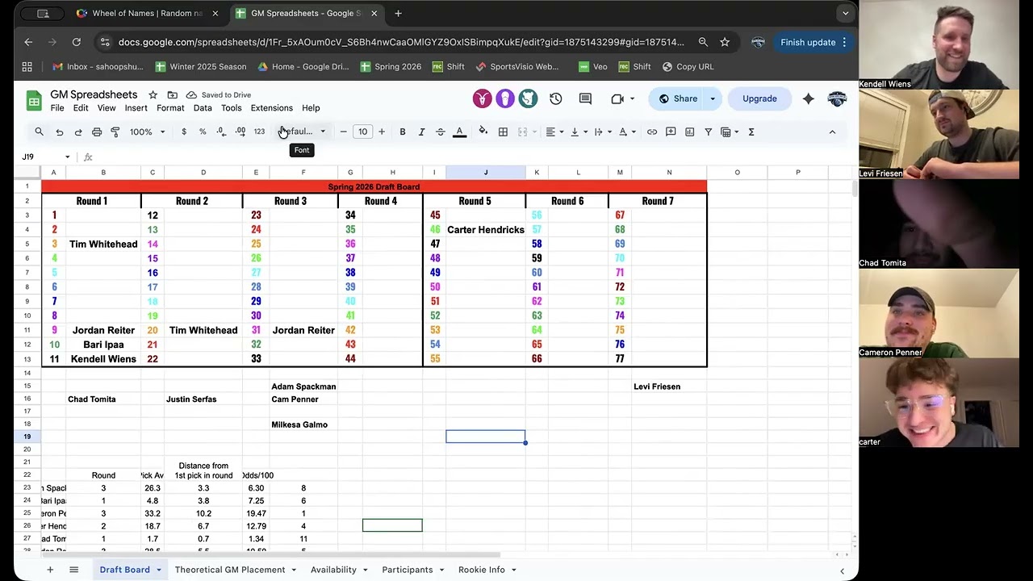1033x581 pixels.
Task: Print the spreadsheet
Action: pyautogui.click(x=97, y=132)
